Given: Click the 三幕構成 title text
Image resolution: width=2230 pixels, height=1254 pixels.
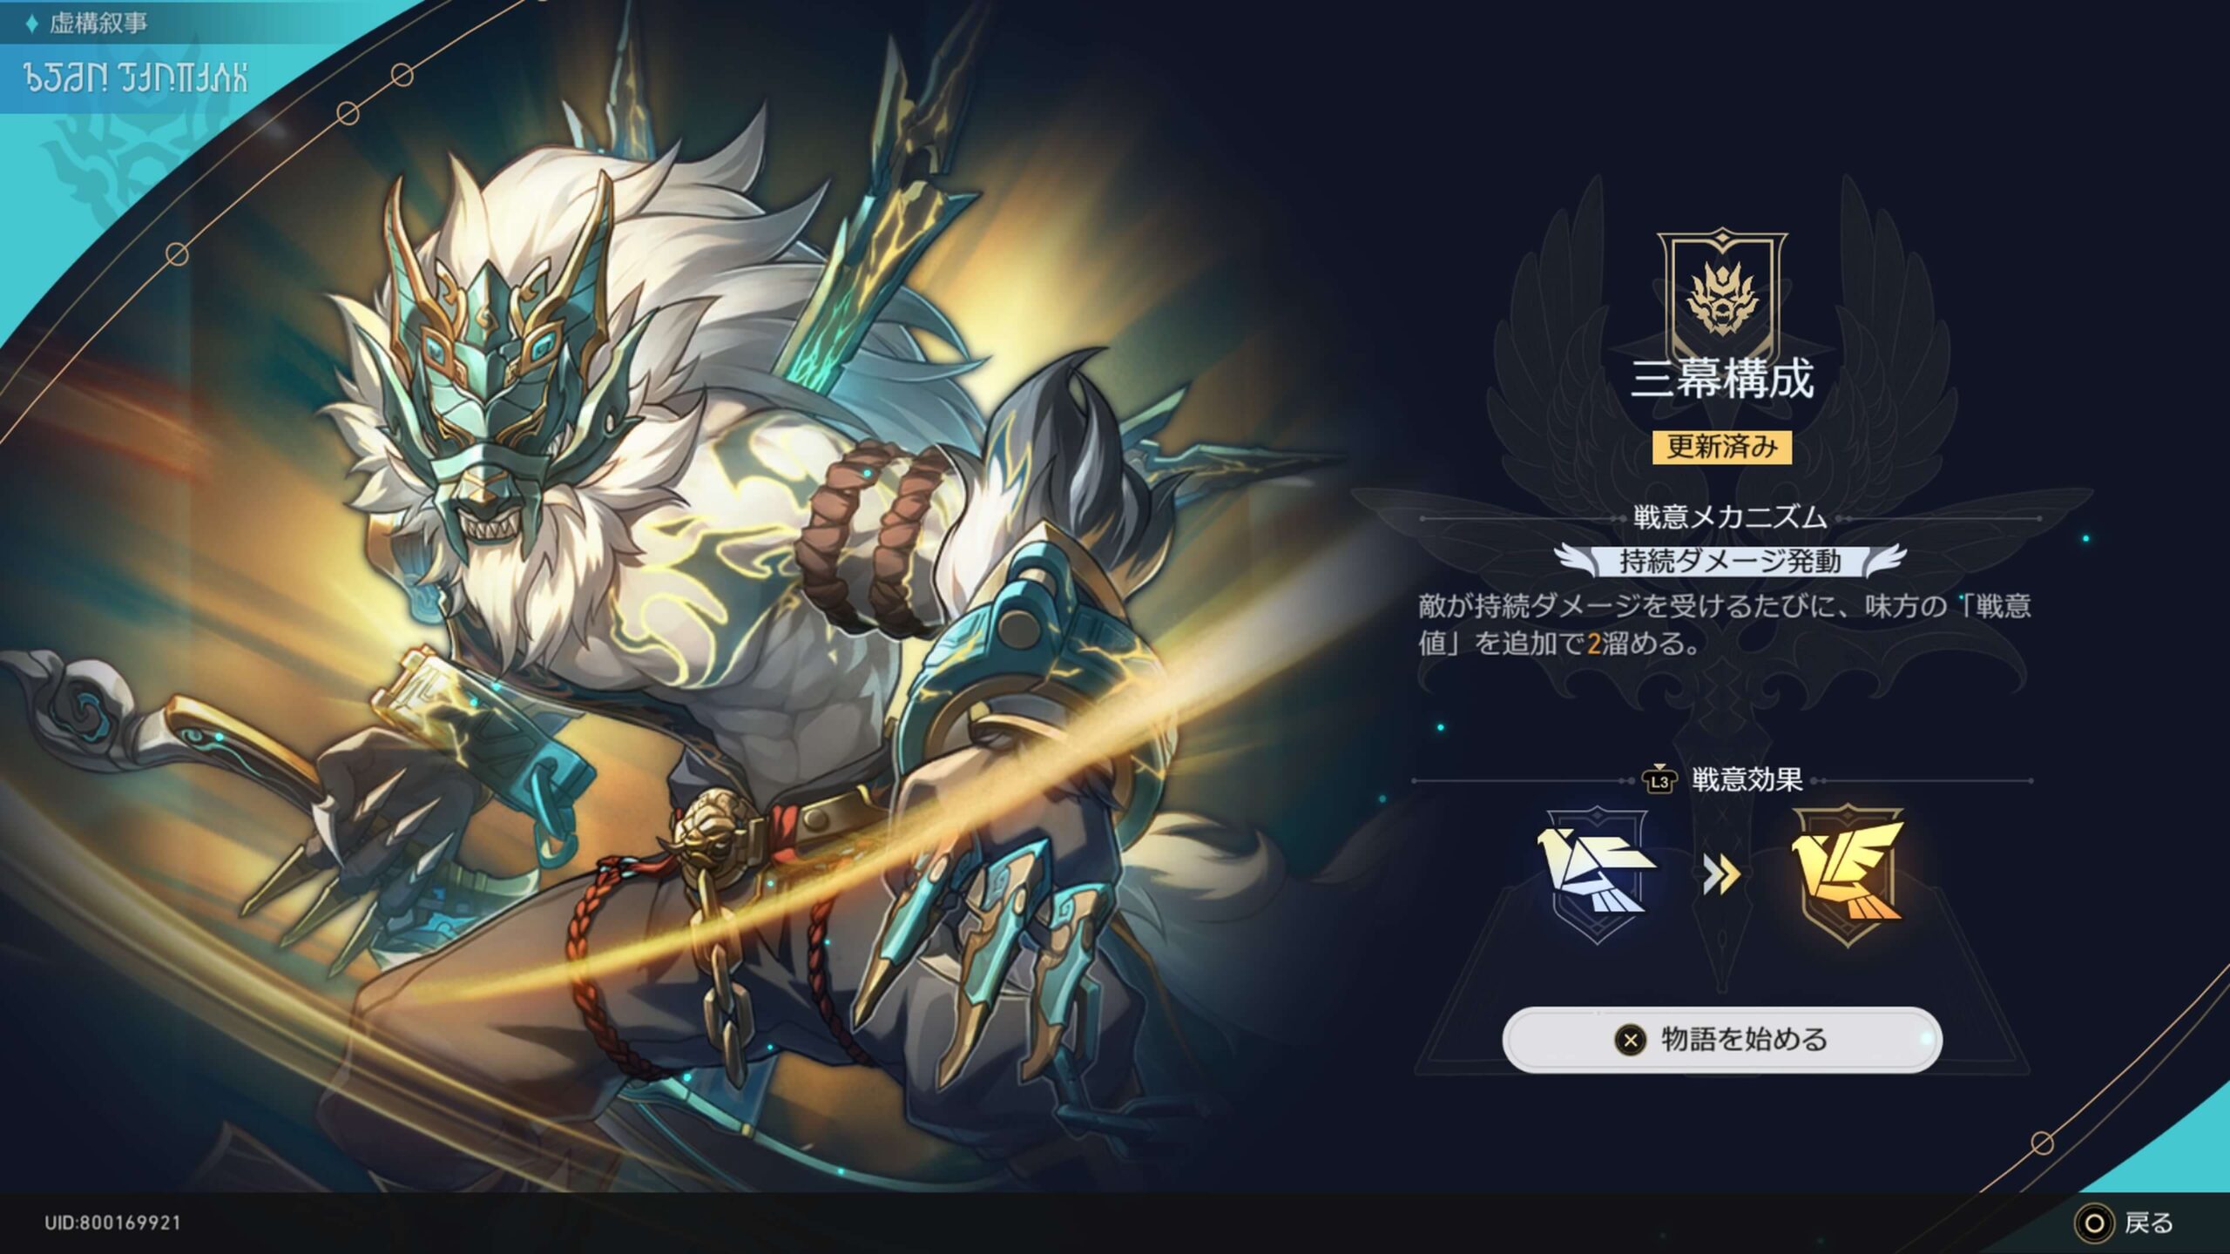Looking at the screenshot, I should click(x=1722, y=379).
